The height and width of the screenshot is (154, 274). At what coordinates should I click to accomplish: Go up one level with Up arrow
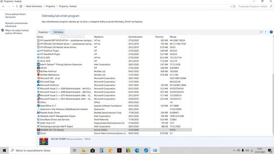(x=17, y=6)
